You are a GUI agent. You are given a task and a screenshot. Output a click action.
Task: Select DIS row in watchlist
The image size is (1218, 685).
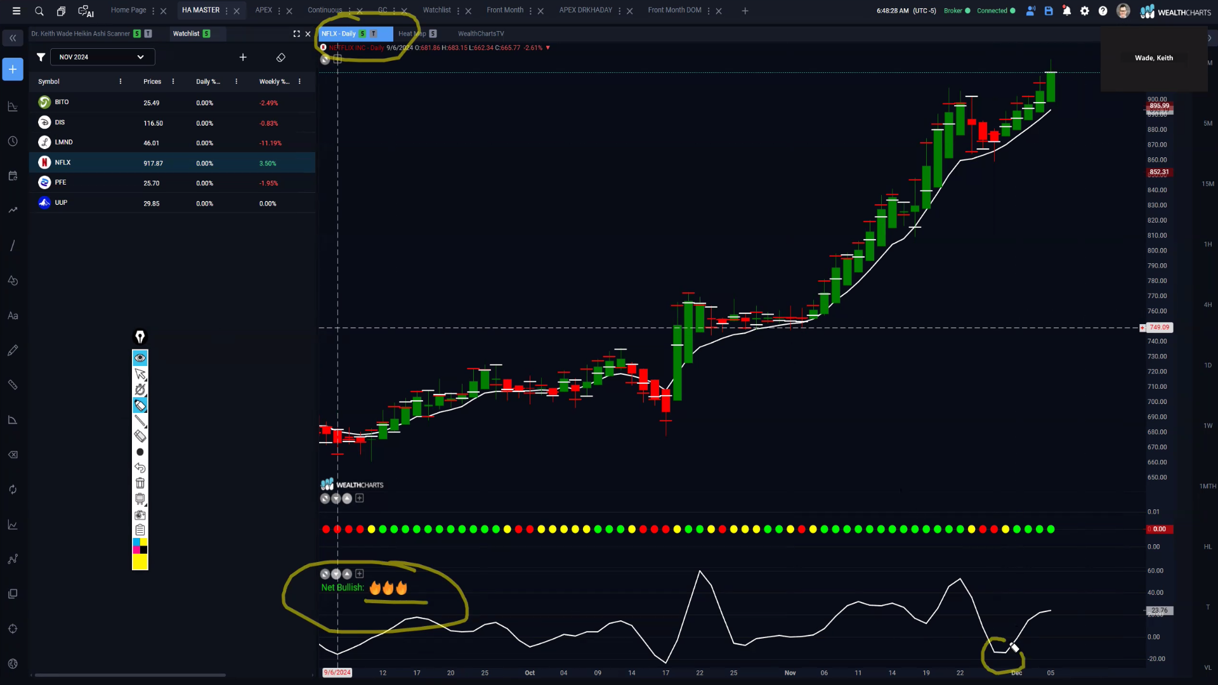173,122
